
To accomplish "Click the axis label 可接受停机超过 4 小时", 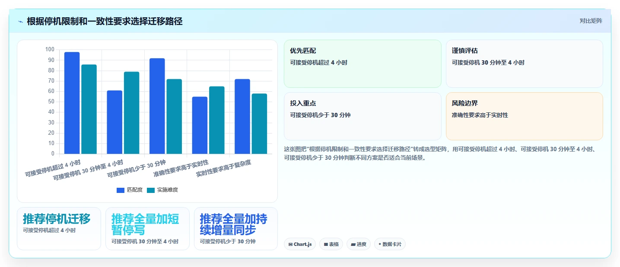I will pos(53,168).
